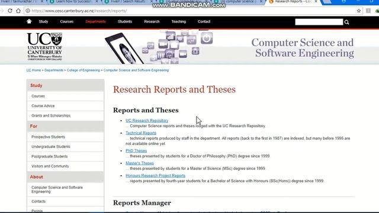The image size is (379, 213).
Task: Close the Research Reports browser tab
Action: pos(316,1)
